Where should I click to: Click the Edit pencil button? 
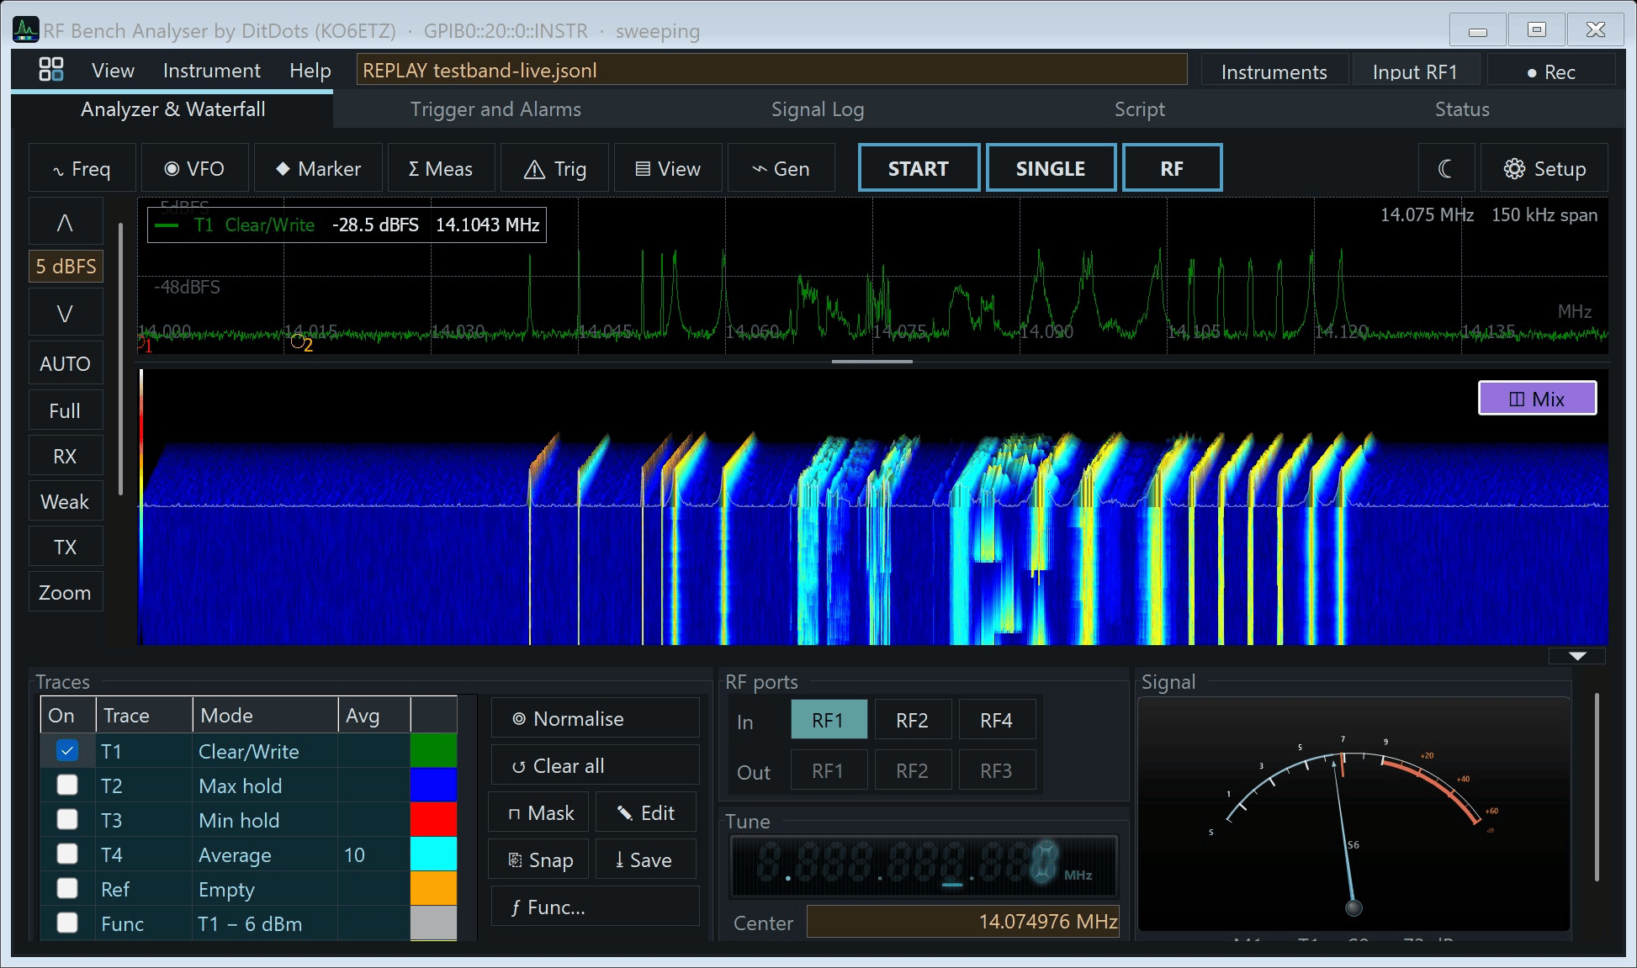click(x=646, y=812)
